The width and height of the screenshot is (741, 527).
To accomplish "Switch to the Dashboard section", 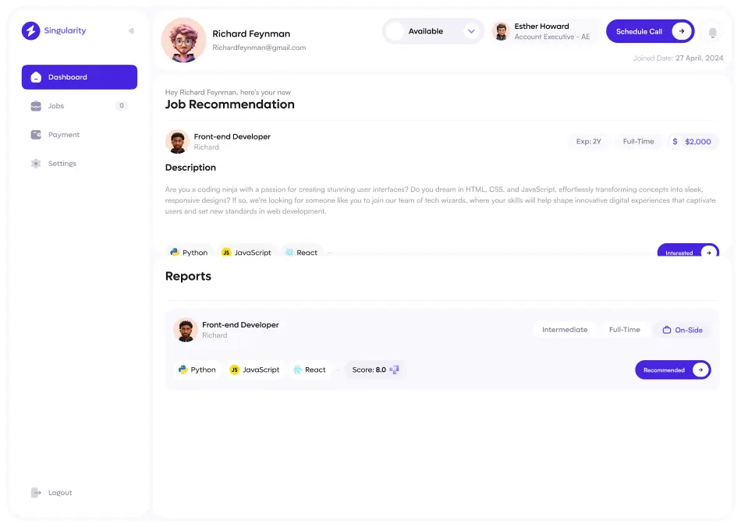I will (x=66, y=77).
